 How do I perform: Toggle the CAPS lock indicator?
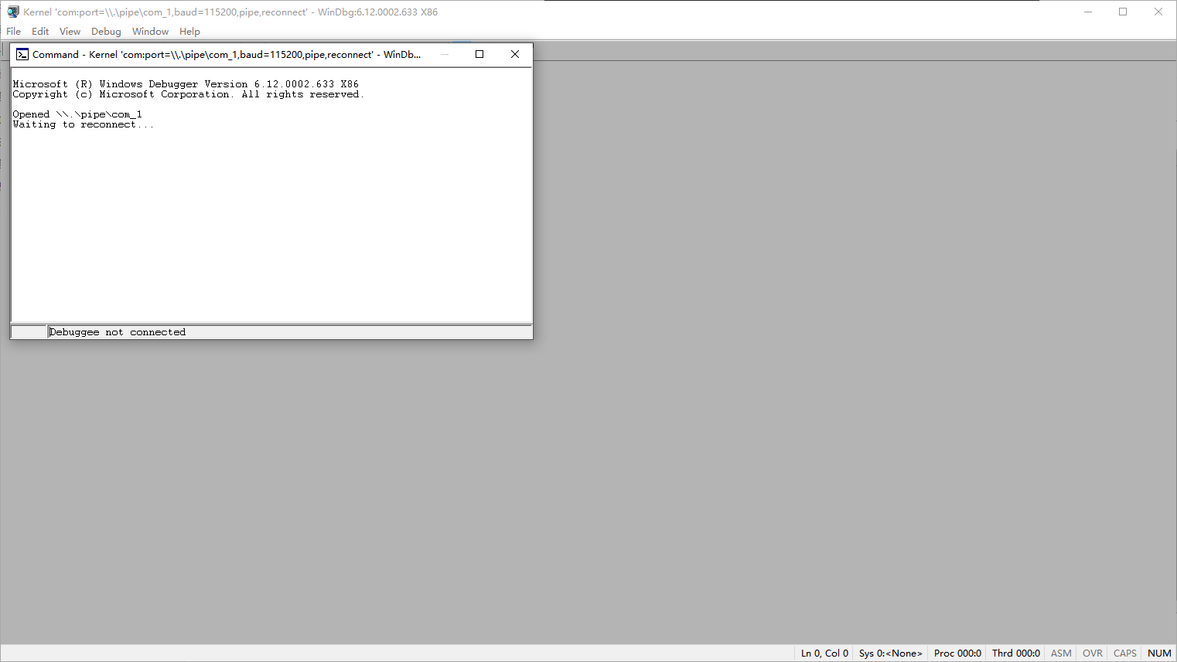click(1124, 653)
